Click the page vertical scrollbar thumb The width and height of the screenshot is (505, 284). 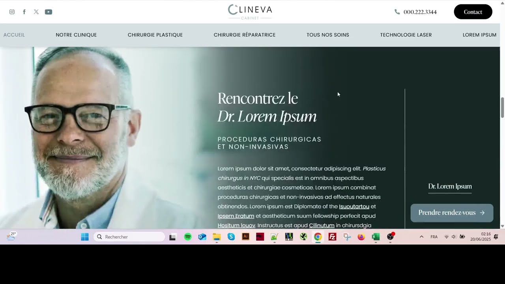[x=502, y=107]
